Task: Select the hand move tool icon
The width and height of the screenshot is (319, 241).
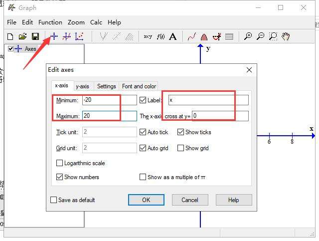Action: (x=286, y=36)
